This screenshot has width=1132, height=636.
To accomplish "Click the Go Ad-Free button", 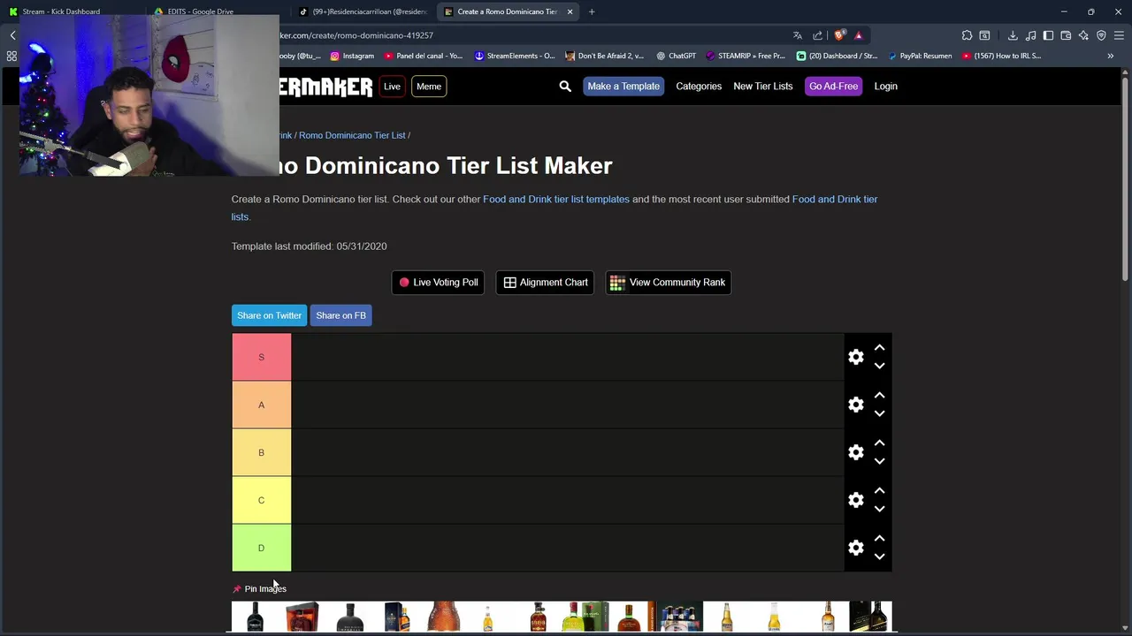I will (x=833, y=86).
